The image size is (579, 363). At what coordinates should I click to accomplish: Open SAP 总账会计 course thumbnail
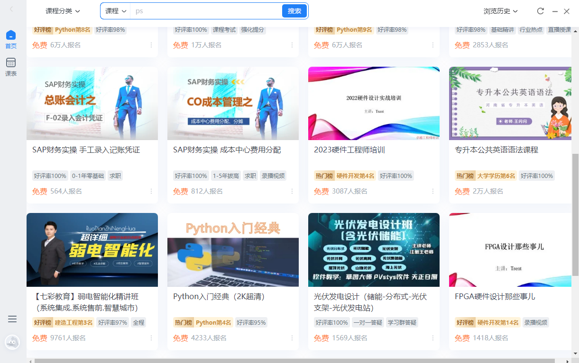tap(92, 103)
